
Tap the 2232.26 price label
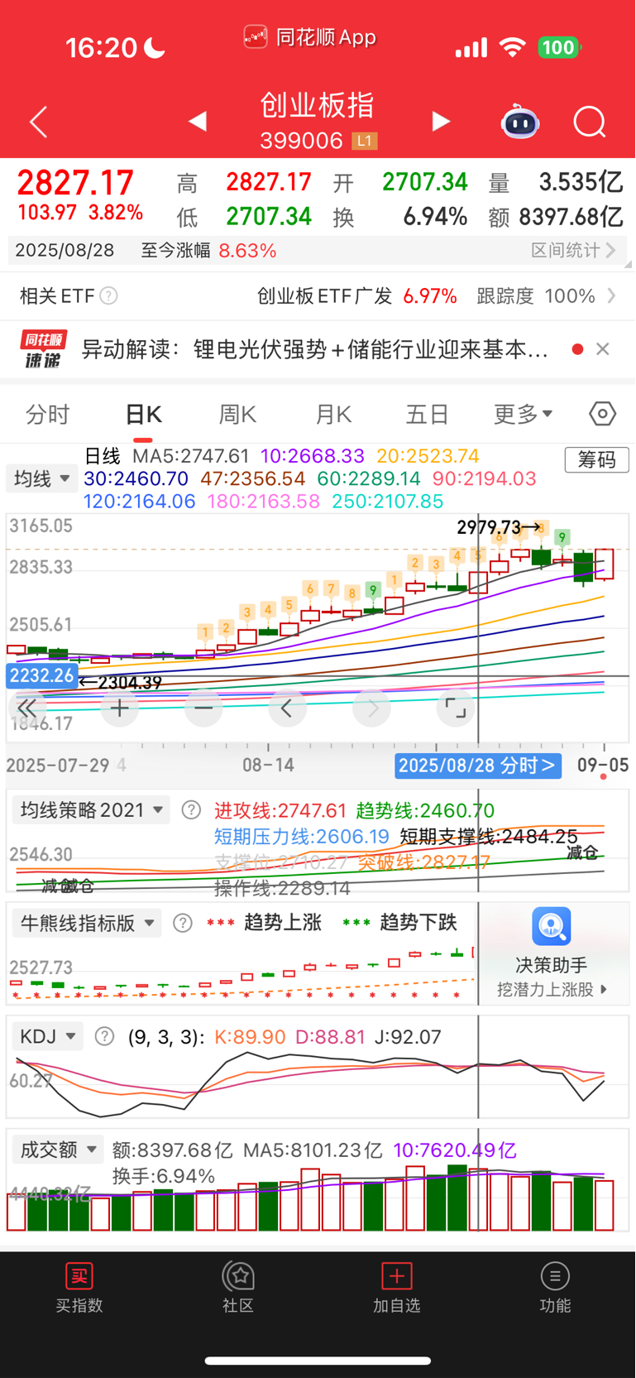[x=41, y=675]
